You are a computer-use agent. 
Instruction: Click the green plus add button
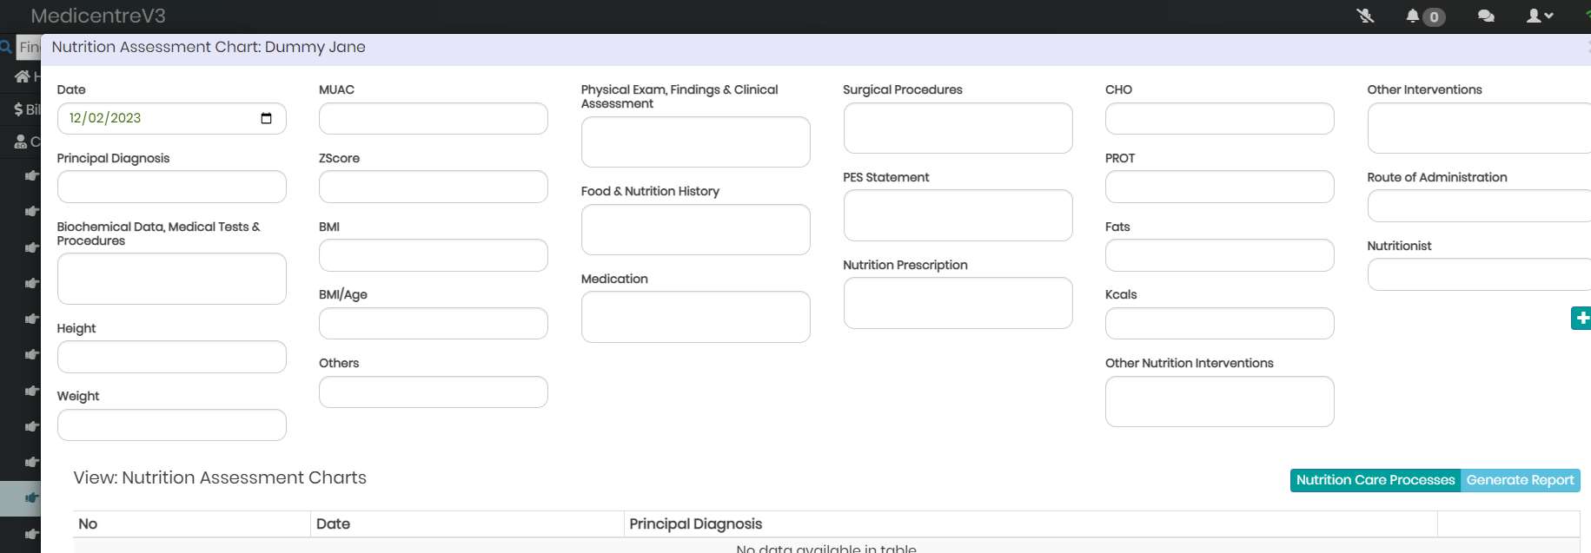click(x=1581, y=319)
